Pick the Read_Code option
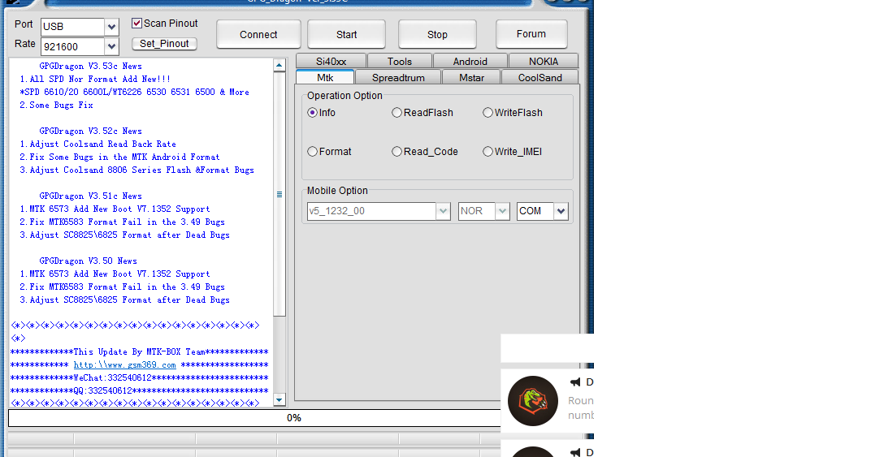 point(396,152)
